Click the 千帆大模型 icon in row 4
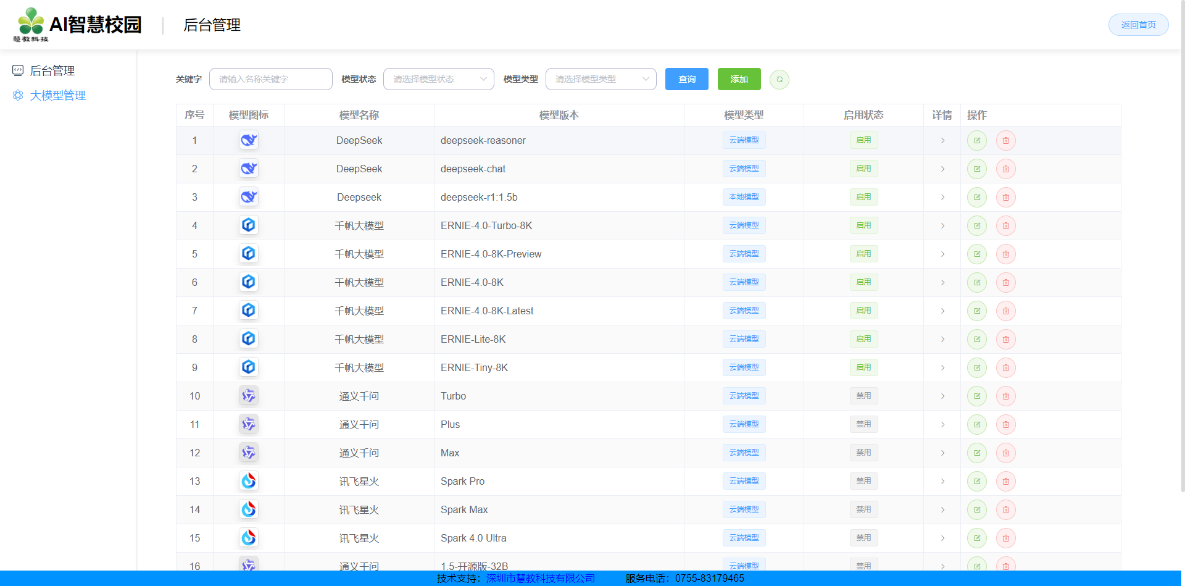The width and height of the screenshot is (1185, 586). 249,225
